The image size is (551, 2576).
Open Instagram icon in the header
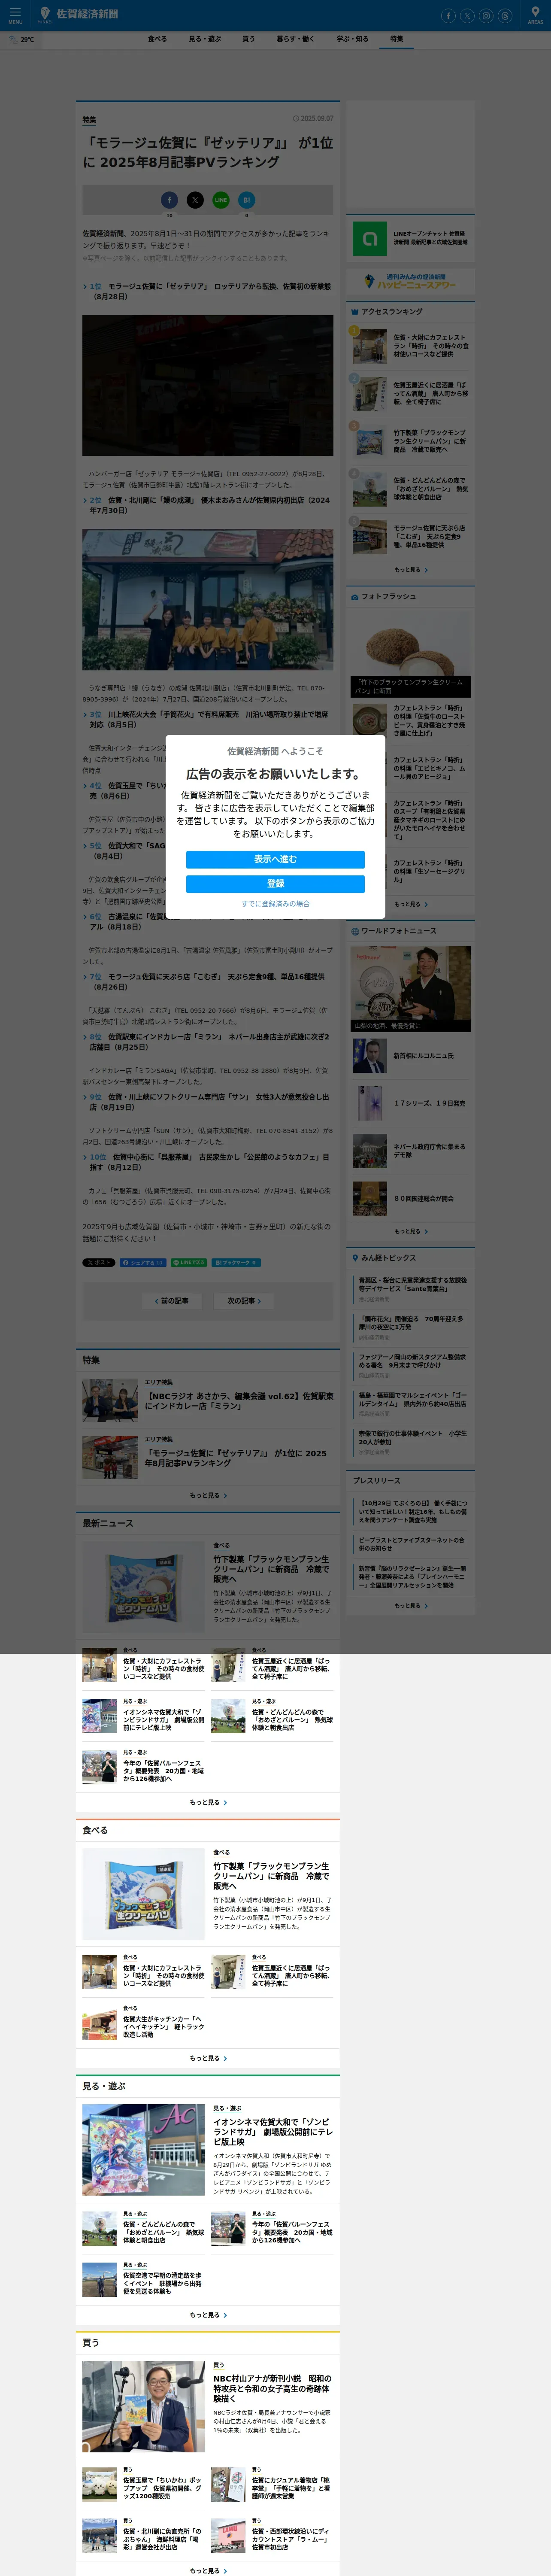coord(486,16)
